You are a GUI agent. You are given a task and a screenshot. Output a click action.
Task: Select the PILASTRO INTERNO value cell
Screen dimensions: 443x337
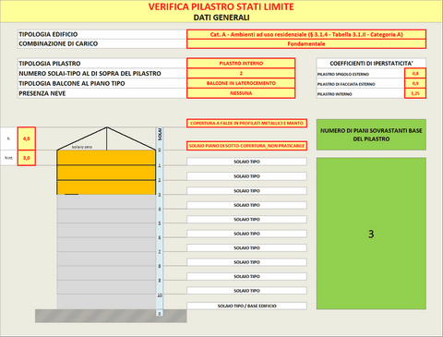241,64
